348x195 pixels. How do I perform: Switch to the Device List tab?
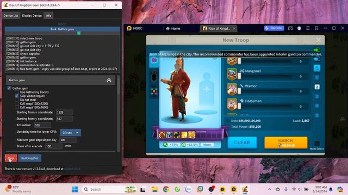coord(11,16)
